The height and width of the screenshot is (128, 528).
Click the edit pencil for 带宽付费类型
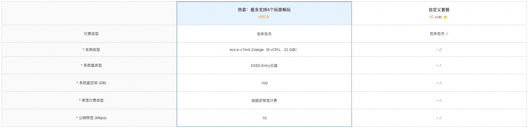pos(440,100)
